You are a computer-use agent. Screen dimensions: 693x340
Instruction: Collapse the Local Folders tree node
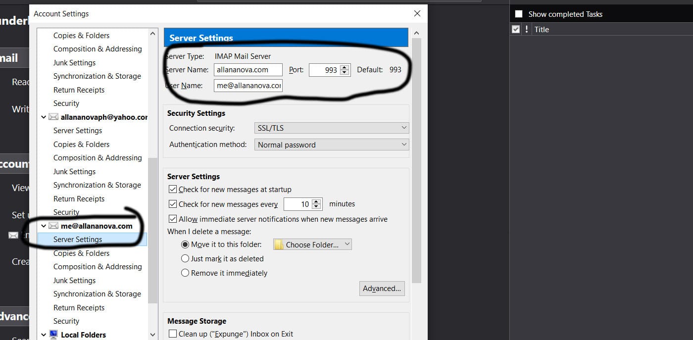[x=44, y=335]
